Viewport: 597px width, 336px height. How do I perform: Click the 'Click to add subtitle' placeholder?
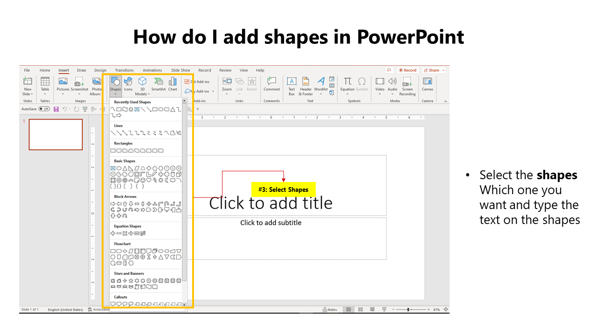271,223
